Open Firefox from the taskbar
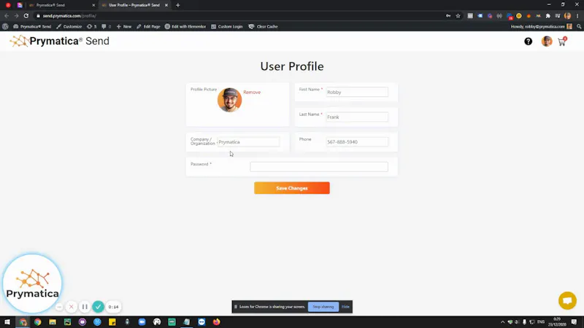 click(216, 322)
